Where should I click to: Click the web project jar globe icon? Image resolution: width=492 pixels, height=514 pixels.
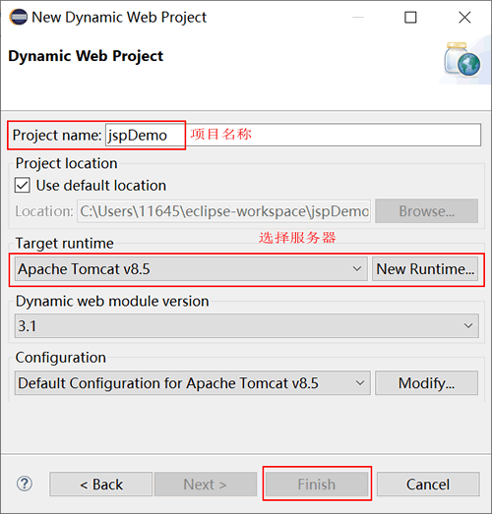coord(462,60)
